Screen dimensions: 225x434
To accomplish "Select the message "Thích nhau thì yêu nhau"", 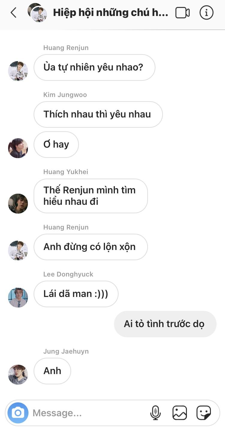I will [x=98, y=114].
